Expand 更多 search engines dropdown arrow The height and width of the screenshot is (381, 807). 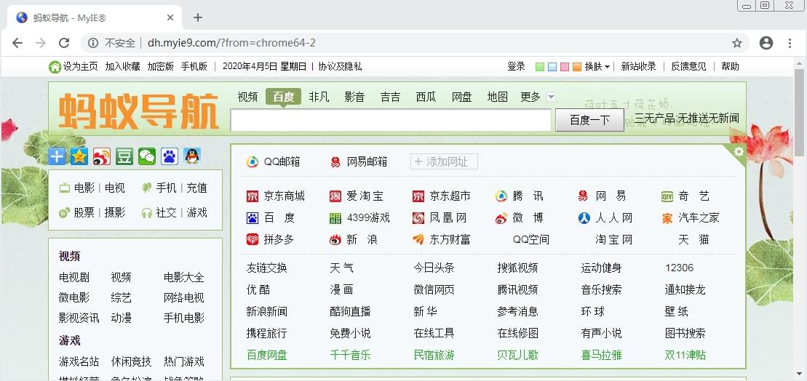pos(551,97)
